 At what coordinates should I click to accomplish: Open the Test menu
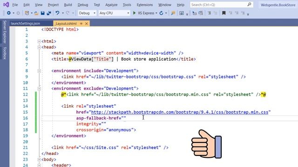pyautogui.click(x=97, y=5)
